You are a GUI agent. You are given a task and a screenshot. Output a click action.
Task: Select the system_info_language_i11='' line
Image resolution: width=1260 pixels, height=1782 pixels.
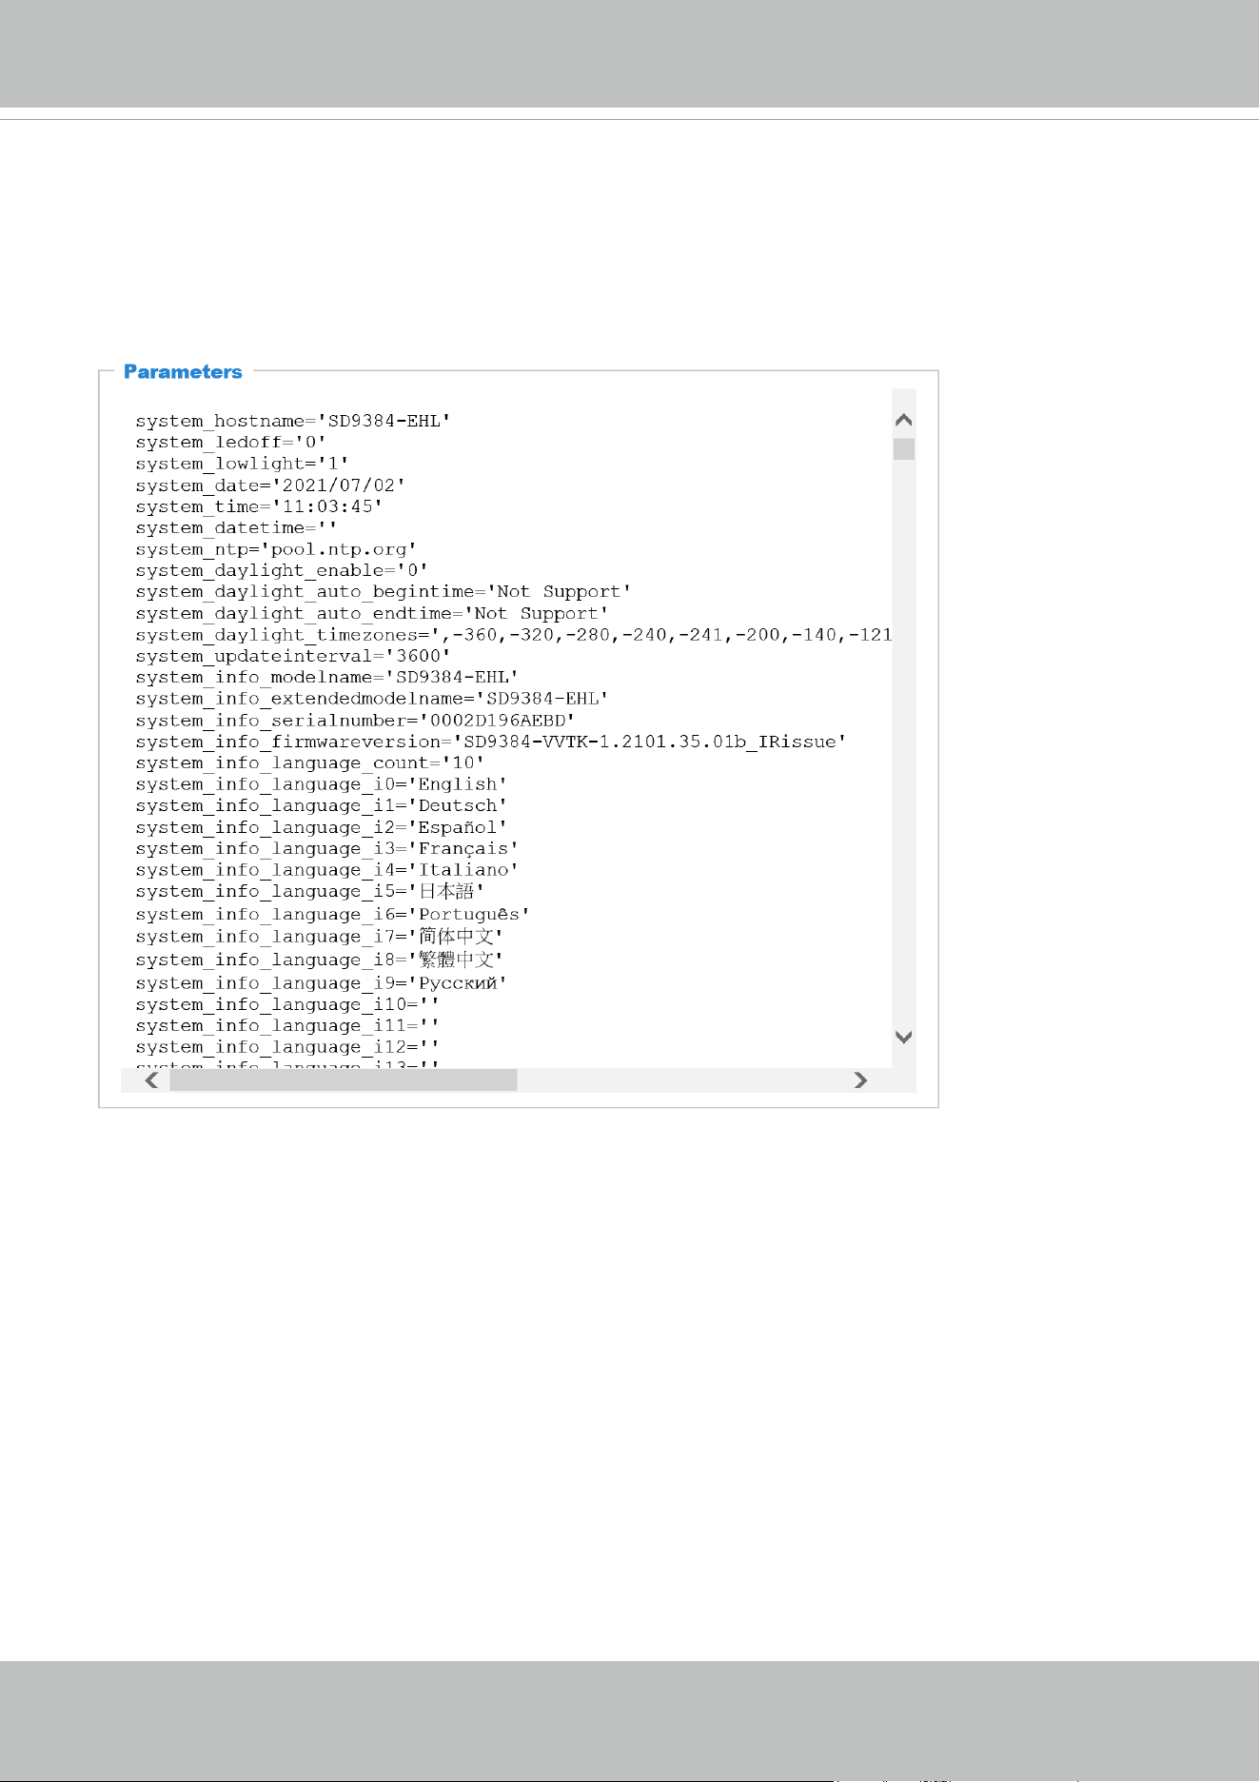pyautogui.click(x=287, y=1025)
